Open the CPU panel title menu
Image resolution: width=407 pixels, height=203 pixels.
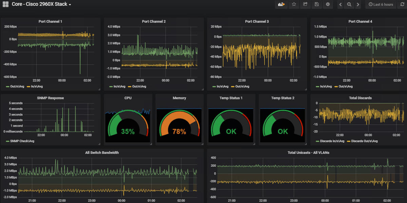pyautogui.click(x=128, y=98)
